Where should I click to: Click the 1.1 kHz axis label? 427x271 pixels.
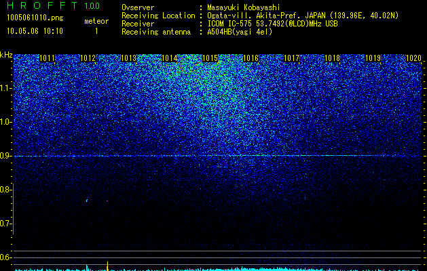tap(5, 88)
